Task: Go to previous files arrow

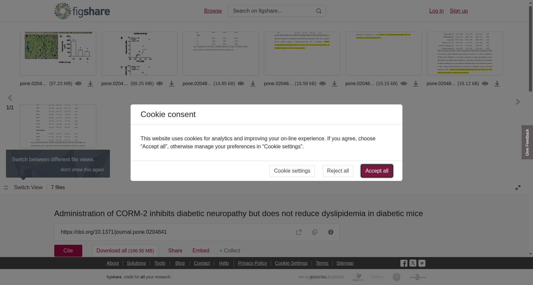Action: coord(10,98)
